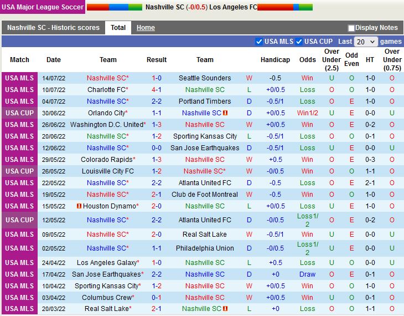Click USA CUP badge for Louisville City match
Image resolution: width=404 pixels, height=316 pixels.
click(19, 171)
